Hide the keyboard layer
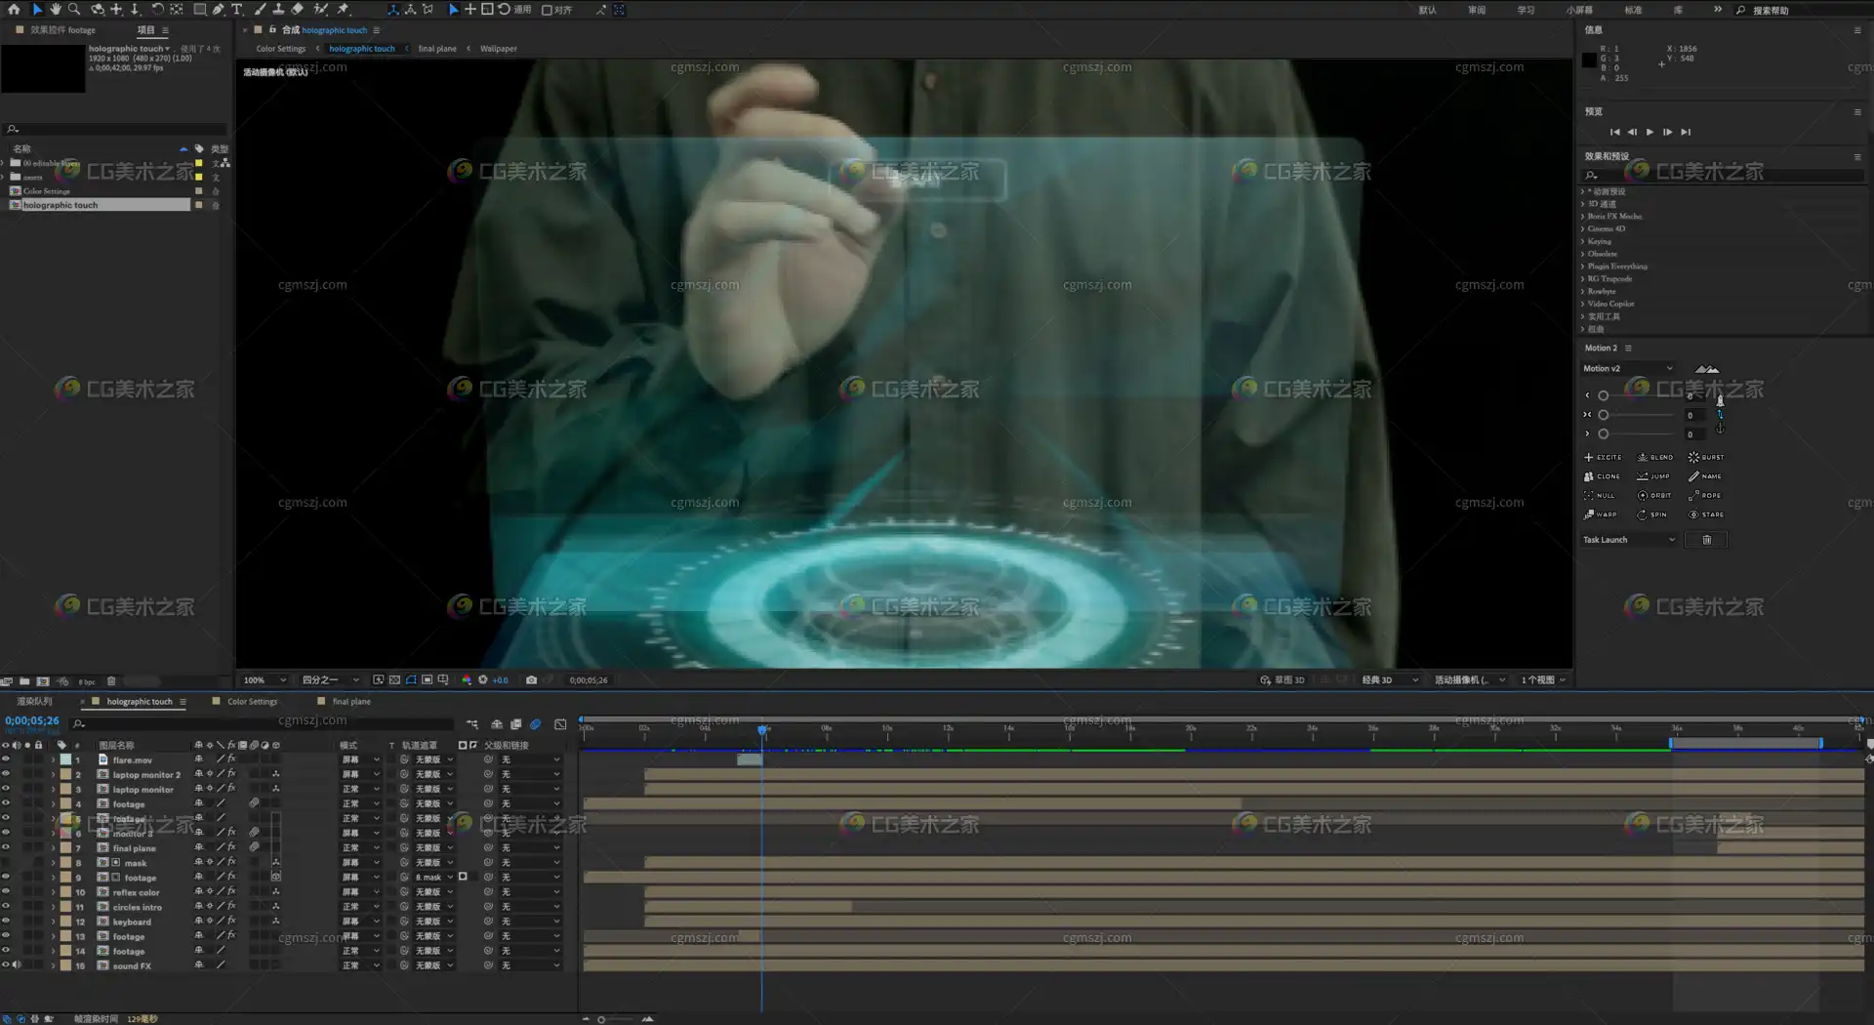Image resolution: width=1874 pixels, height=1025 pixels. (x=6, y=922)
